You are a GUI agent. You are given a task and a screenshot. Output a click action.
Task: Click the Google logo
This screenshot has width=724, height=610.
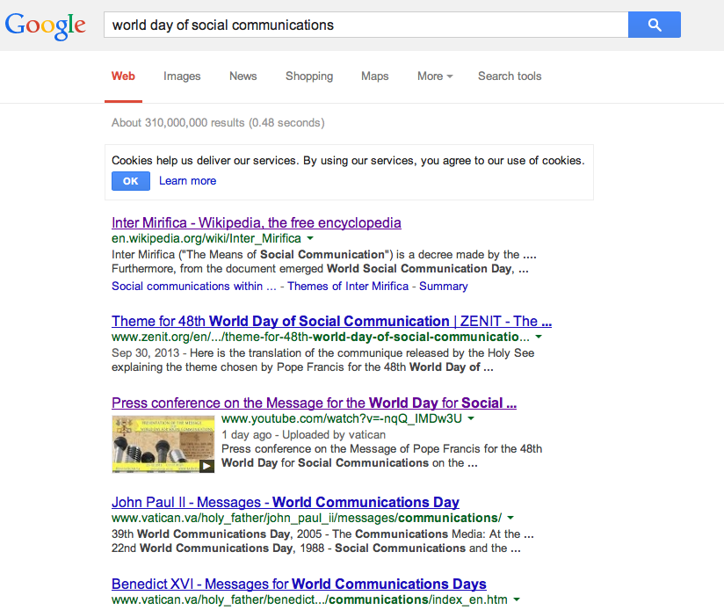[x=46, y=25]
